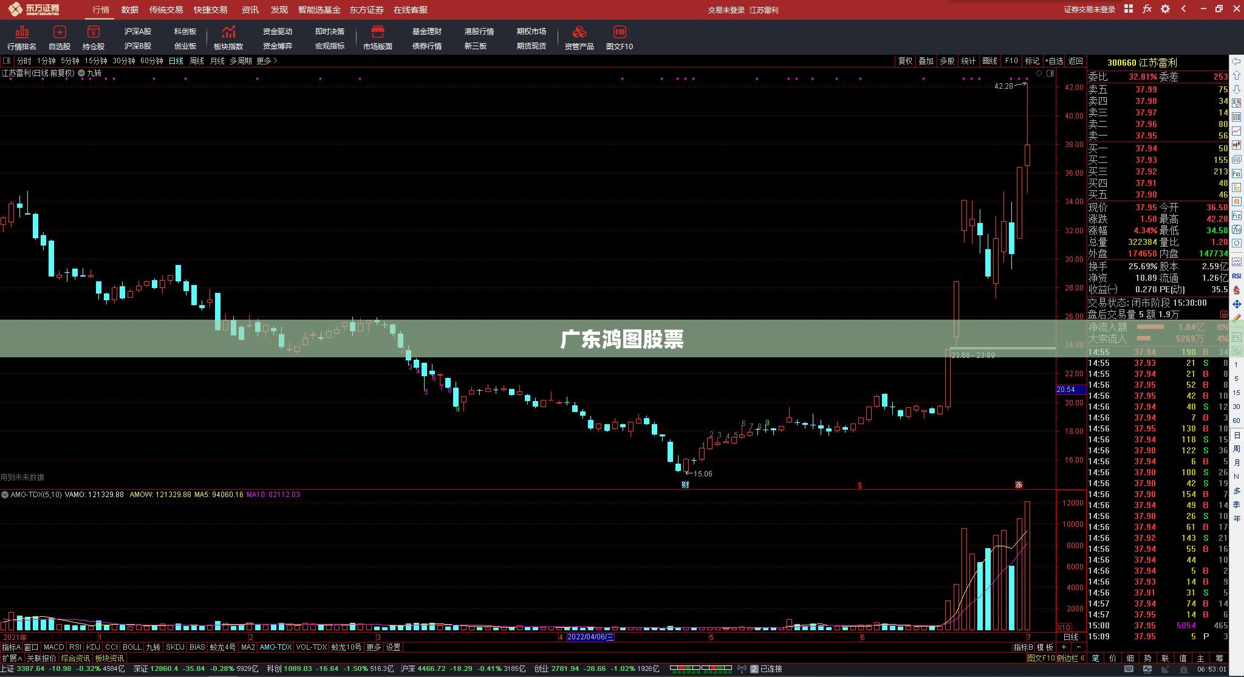
Task: Click the +自选 add to watchlist button
Action: coord(1053,61)
